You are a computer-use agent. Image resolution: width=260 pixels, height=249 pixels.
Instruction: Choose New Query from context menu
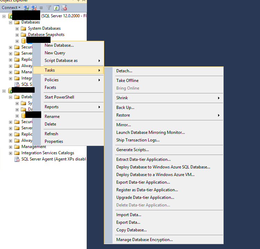point(68,53)
